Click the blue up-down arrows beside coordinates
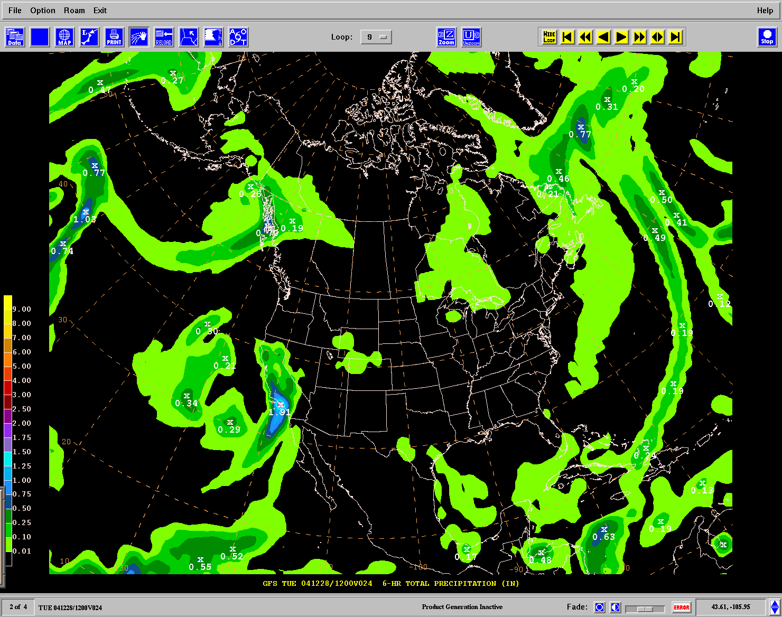 [x=775, y=607]
